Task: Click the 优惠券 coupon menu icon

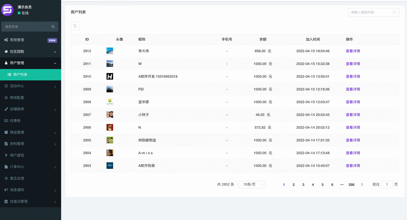Action: point(6,121)
